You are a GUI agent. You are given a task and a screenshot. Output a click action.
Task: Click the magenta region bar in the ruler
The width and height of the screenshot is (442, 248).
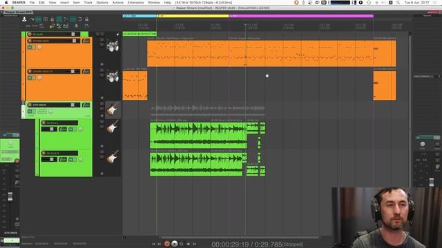click(x=301, y=16)
